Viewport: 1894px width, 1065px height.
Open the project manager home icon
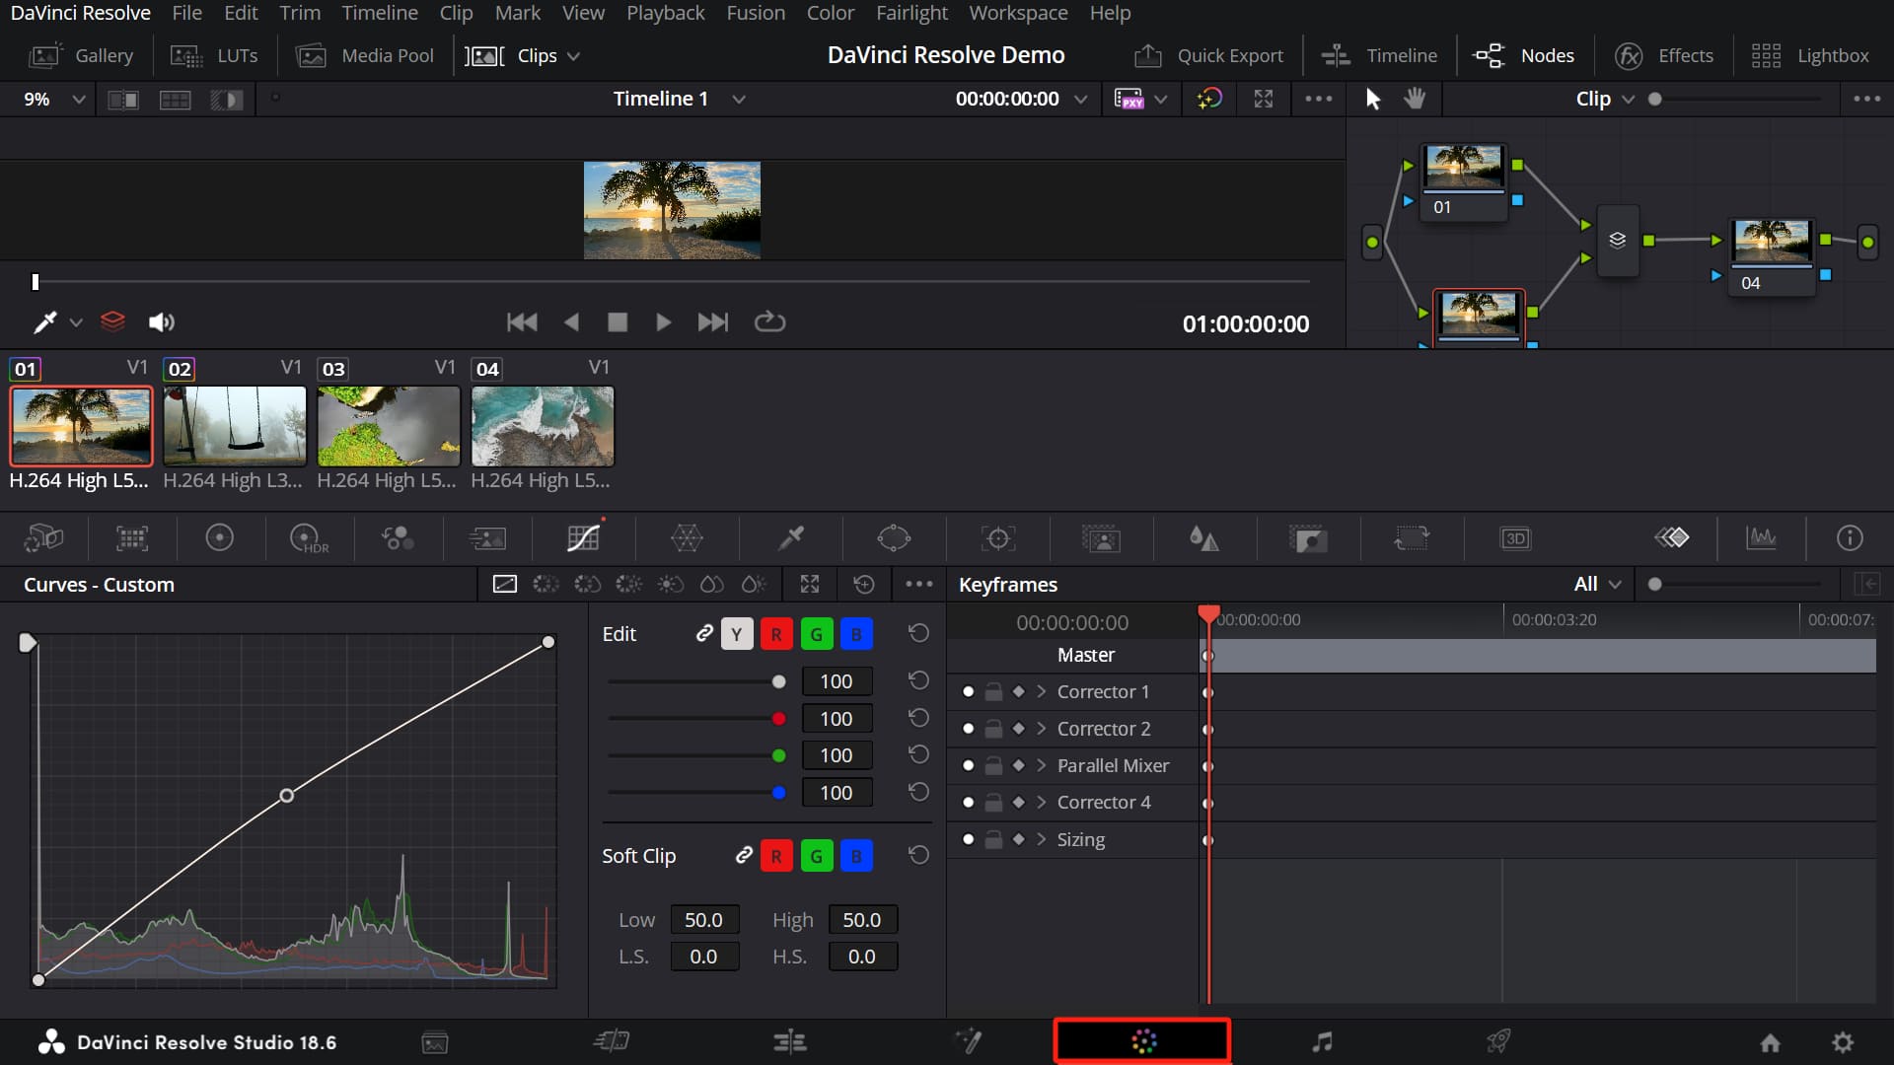(x=1771, y=1042)
